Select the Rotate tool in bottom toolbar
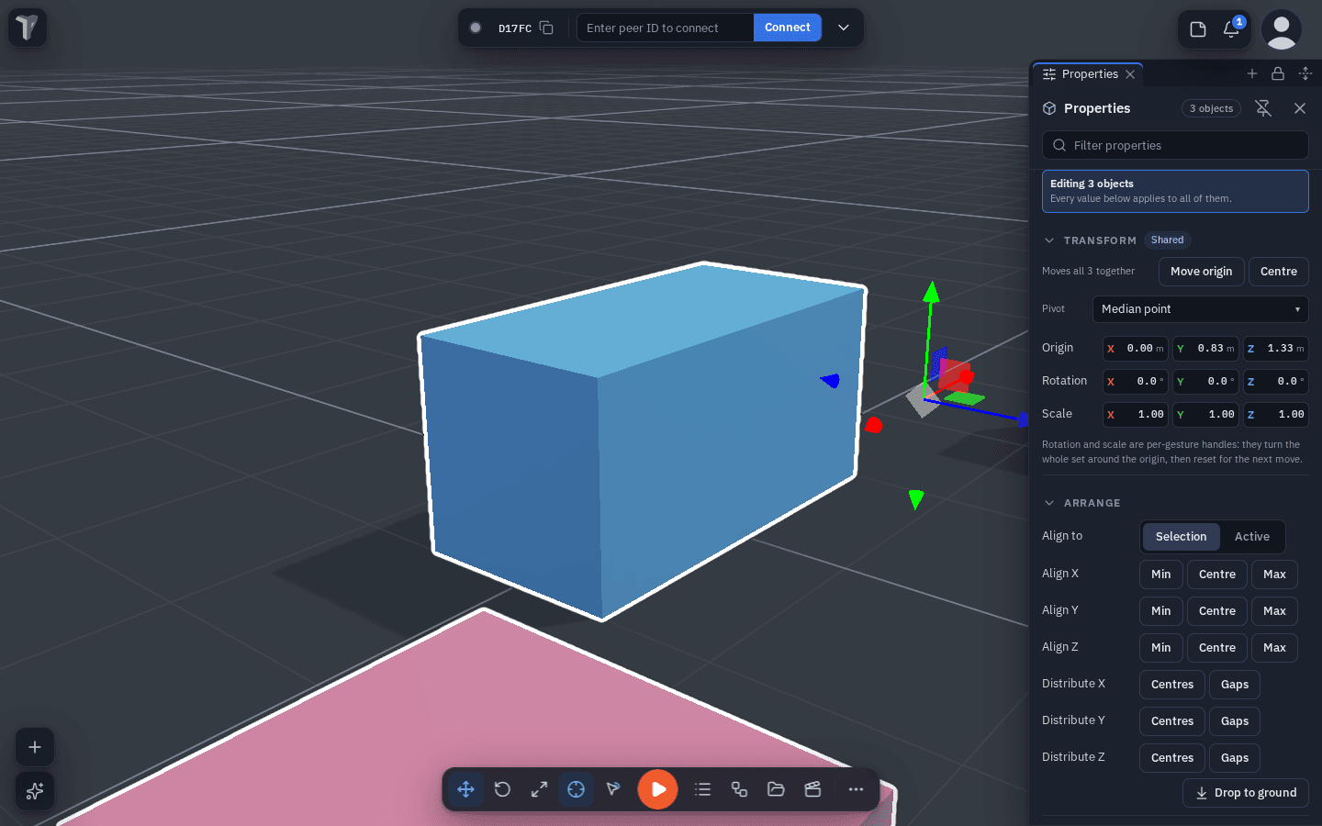Viewport: 1322px width, 826px height. pos(502,789)
